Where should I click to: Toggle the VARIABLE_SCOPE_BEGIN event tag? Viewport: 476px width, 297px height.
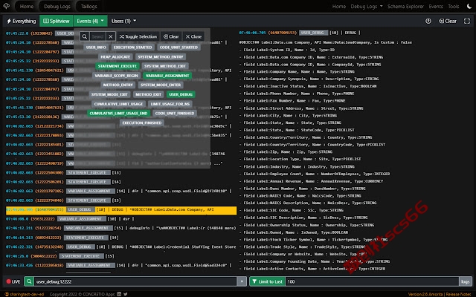(116, 76)
